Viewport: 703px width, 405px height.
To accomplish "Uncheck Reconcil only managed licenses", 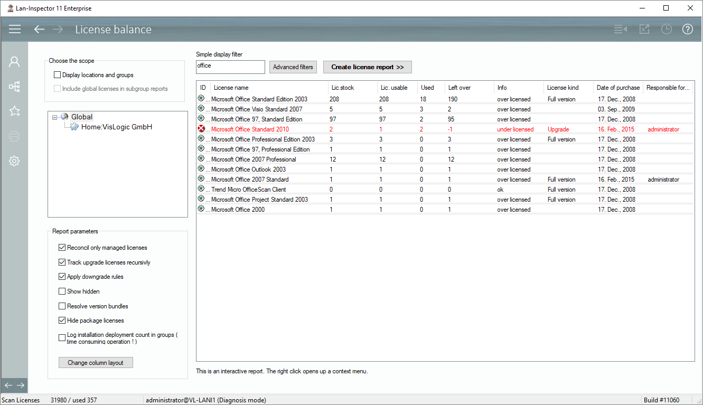I will pos(62,248).
